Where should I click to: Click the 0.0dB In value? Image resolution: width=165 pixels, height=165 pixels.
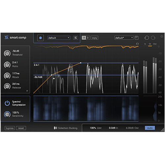[x=114, y=128]
